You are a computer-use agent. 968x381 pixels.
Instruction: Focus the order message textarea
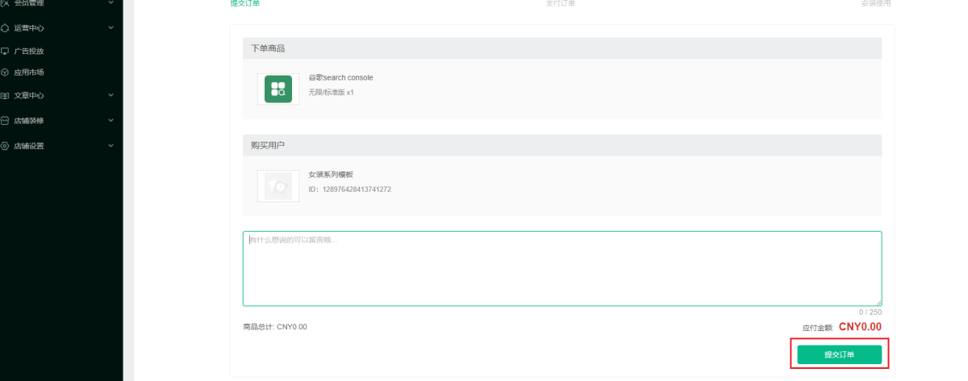click(x=561, y=268)
